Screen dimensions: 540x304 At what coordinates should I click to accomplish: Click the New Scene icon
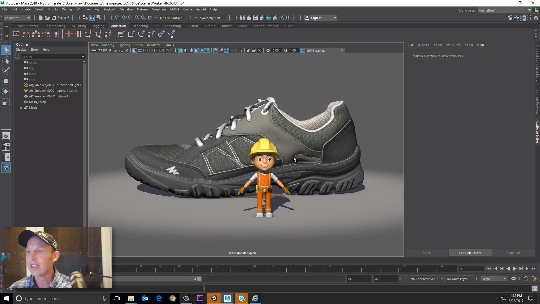click(x=41, y=18)
